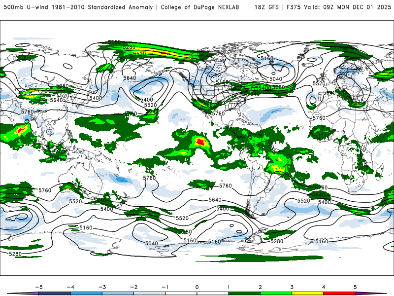Image resolution: width=394 pixels, height=296 pixels.
Task: Click the '500mb U-wind' title text
Action: [x=26, y=7]
